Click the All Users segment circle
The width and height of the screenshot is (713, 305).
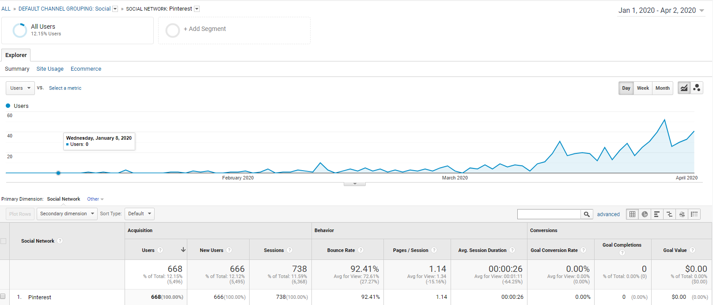(20, 30)
